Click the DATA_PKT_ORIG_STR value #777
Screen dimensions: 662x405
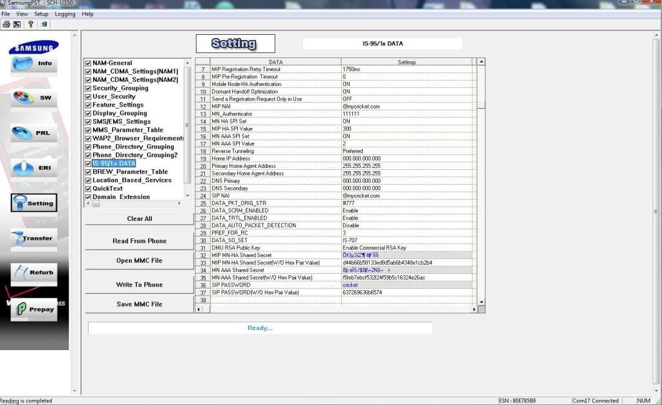point(348,203)
